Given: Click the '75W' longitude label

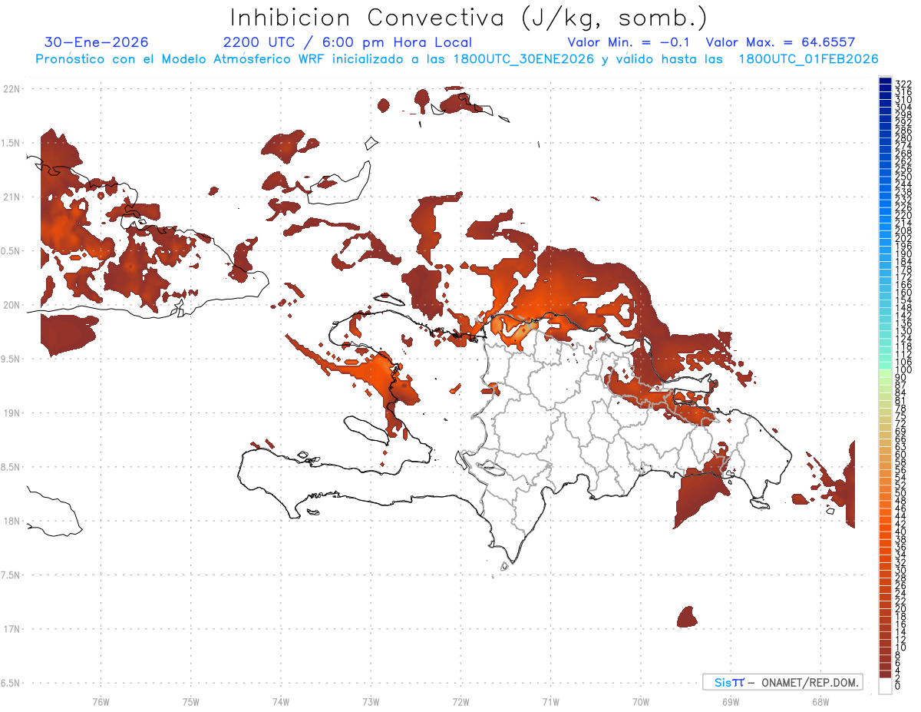Looking at the screenshot, I should 191,701.
